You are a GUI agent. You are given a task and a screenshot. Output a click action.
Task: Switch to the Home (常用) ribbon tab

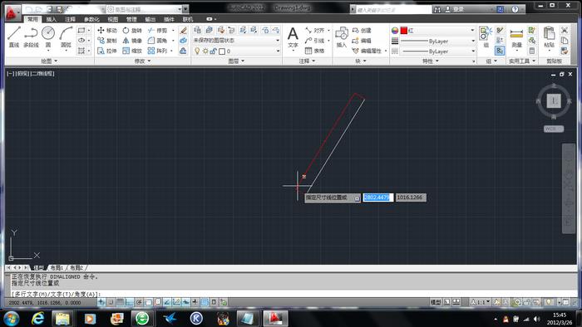pos(32,19)
